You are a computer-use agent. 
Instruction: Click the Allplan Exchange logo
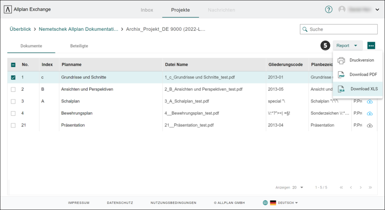coord(8,10)
